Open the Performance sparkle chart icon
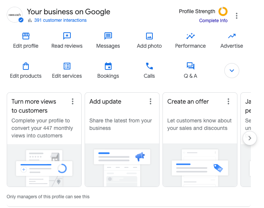 click(x=190, y=36)
